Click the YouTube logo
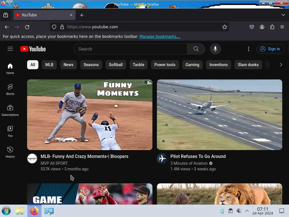The height and width of the screenshot is (217, 289). pos(33,49)
